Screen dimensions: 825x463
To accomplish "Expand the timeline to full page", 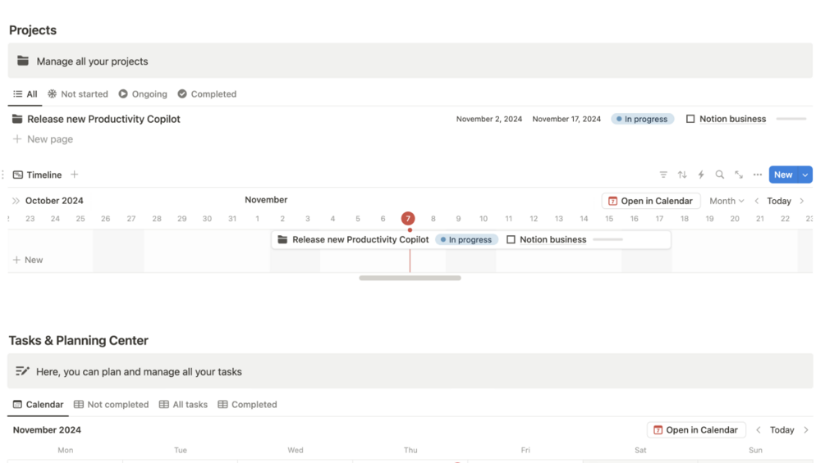I will (x=739, y=175).
